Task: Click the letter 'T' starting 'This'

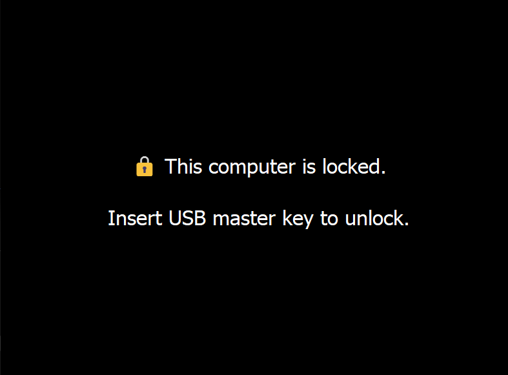Action: coord(170,167)
